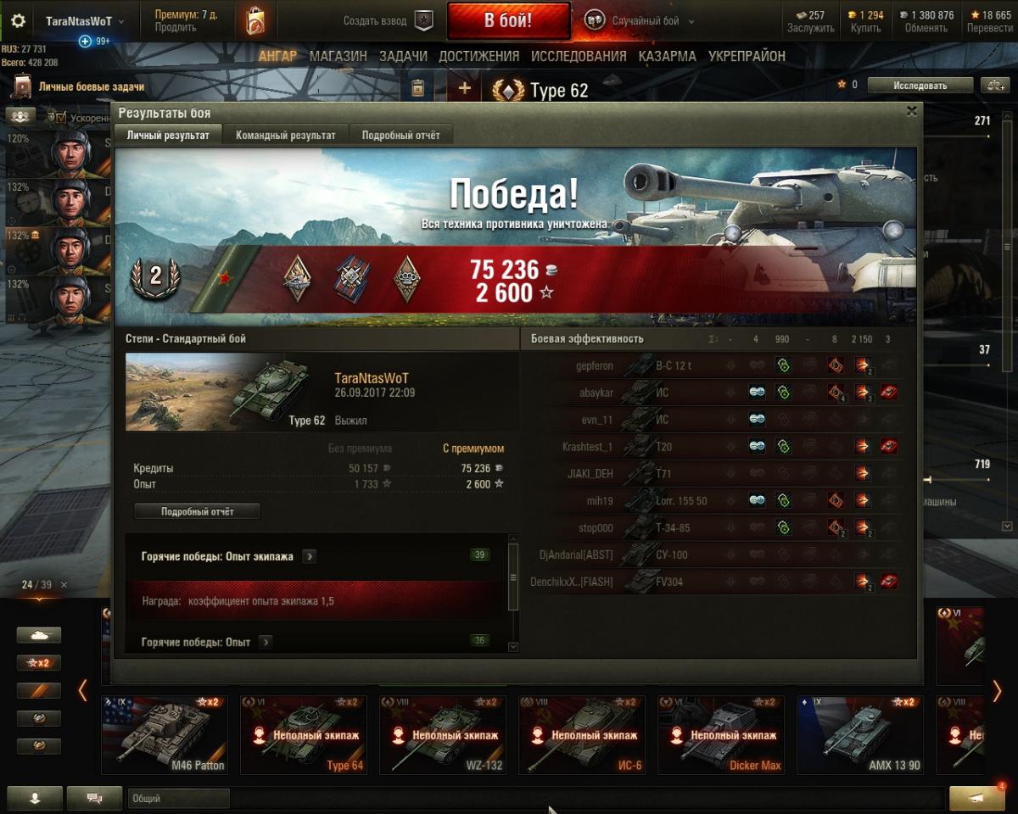The image size is (1018, 814).
Task: Expand the hot victories crew experience arrow
Action: pyautogui.click(x=310, y=556)
